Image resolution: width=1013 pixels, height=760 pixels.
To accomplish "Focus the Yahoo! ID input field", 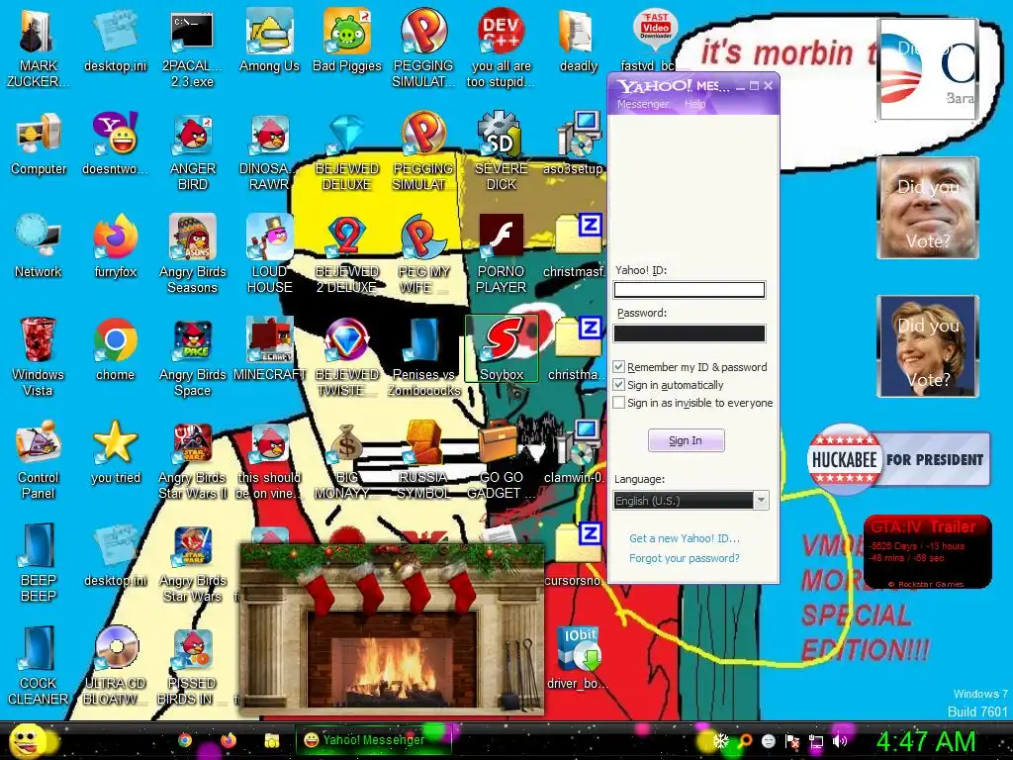I will coord(690,290).
